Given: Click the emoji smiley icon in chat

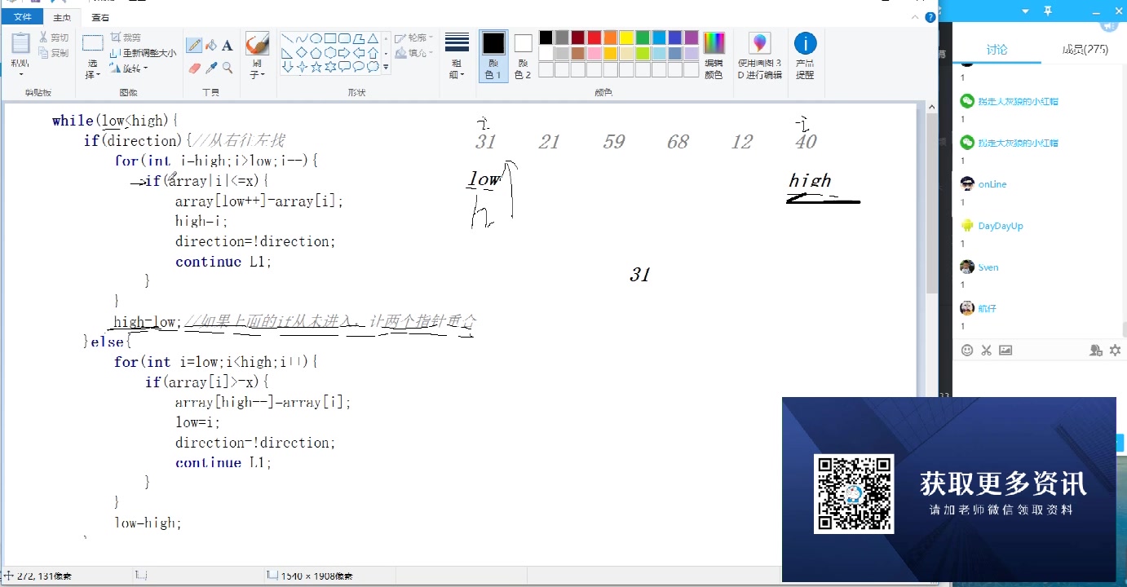Looking at the screenshot, I should (967, 351).
